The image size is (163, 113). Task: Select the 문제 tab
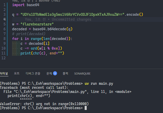[x=49, y=74]
